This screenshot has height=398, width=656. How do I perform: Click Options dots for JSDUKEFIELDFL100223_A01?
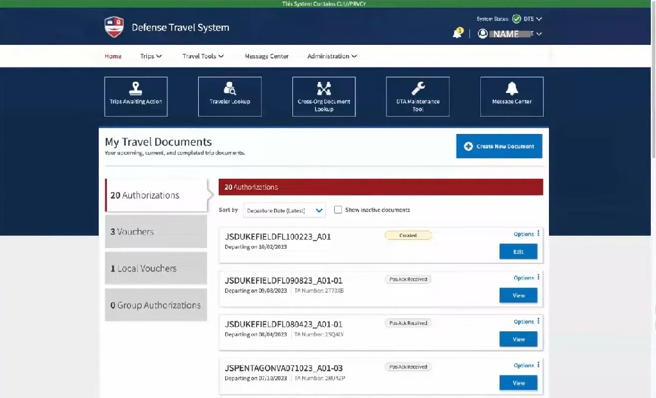pyautogui.click(x=539, y=233)
